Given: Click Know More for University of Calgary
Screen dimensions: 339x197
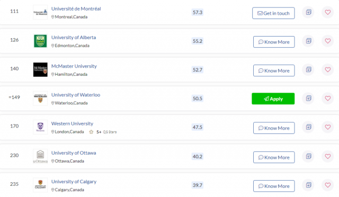Looking at the screenshot, I should coord(274,186).
